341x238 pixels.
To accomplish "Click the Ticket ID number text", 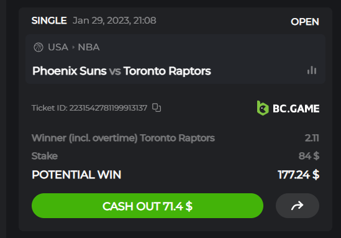I will coord(108,108).
